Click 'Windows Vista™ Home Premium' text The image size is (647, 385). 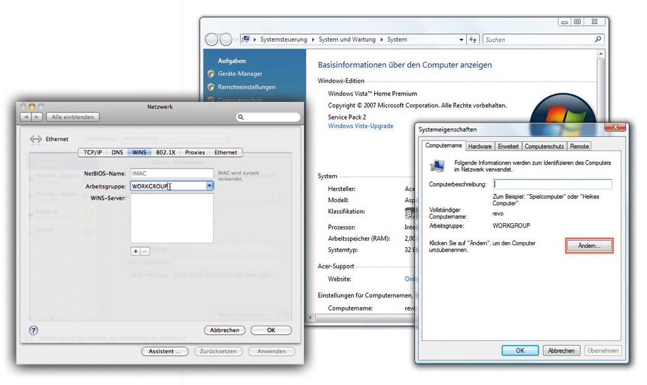(372, 94)
